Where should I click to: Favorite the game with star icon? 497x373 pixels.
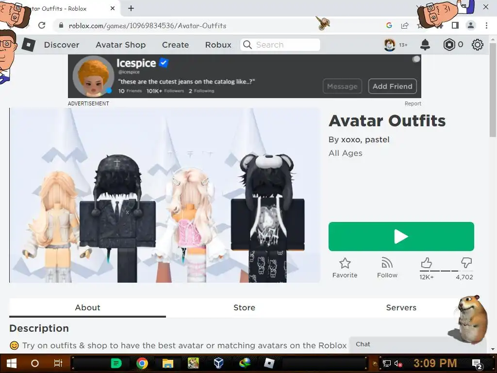(x=345, y=263)
